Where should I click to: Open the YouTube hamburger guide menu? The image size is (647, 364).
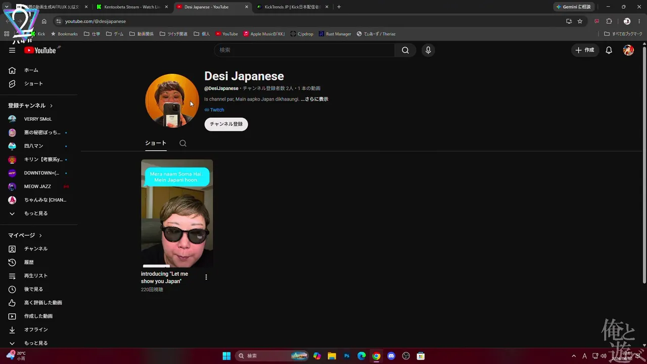coord(12,50)
